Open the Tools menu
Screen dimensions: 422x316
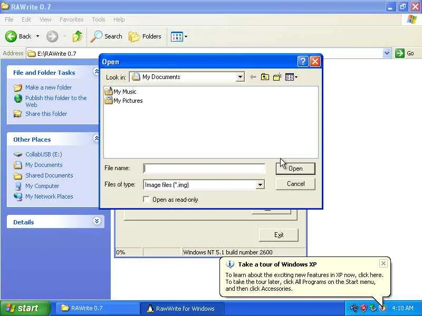tap(99, 19)
